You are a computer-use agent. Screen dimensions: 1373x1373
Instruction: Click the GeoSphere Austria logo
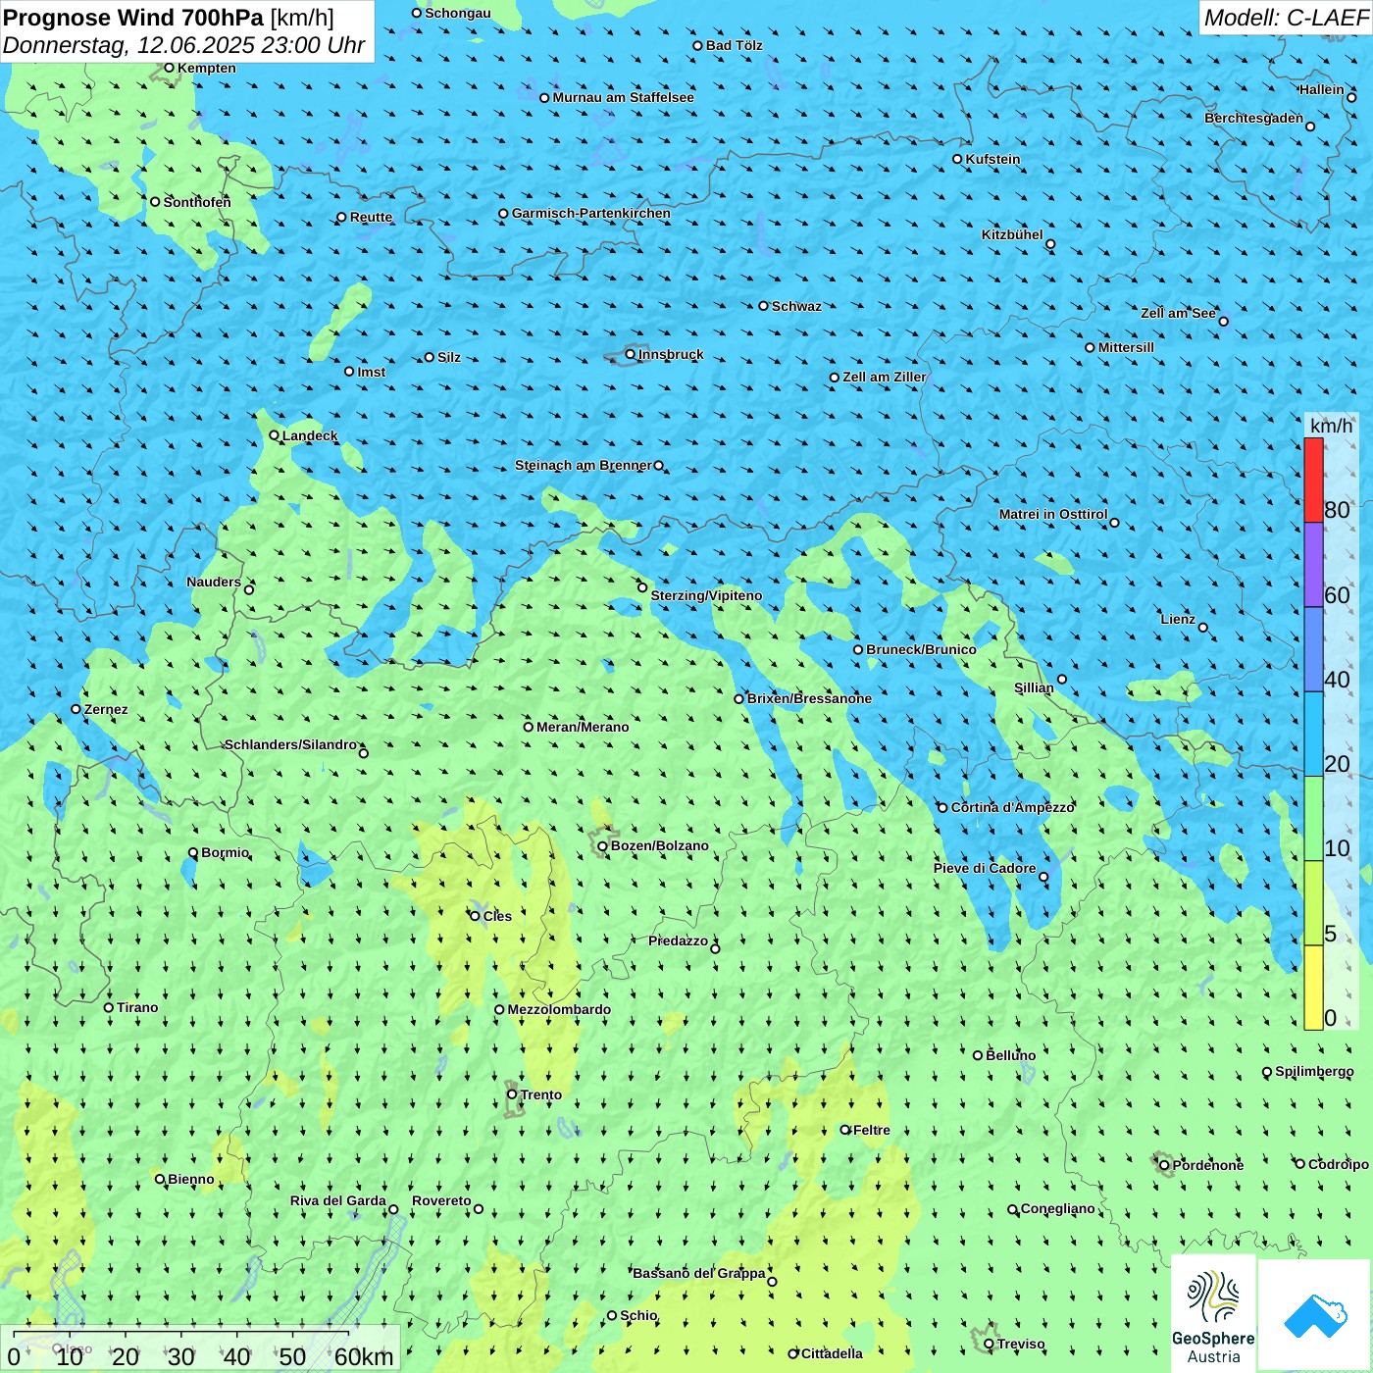tap(1213, 1312)
